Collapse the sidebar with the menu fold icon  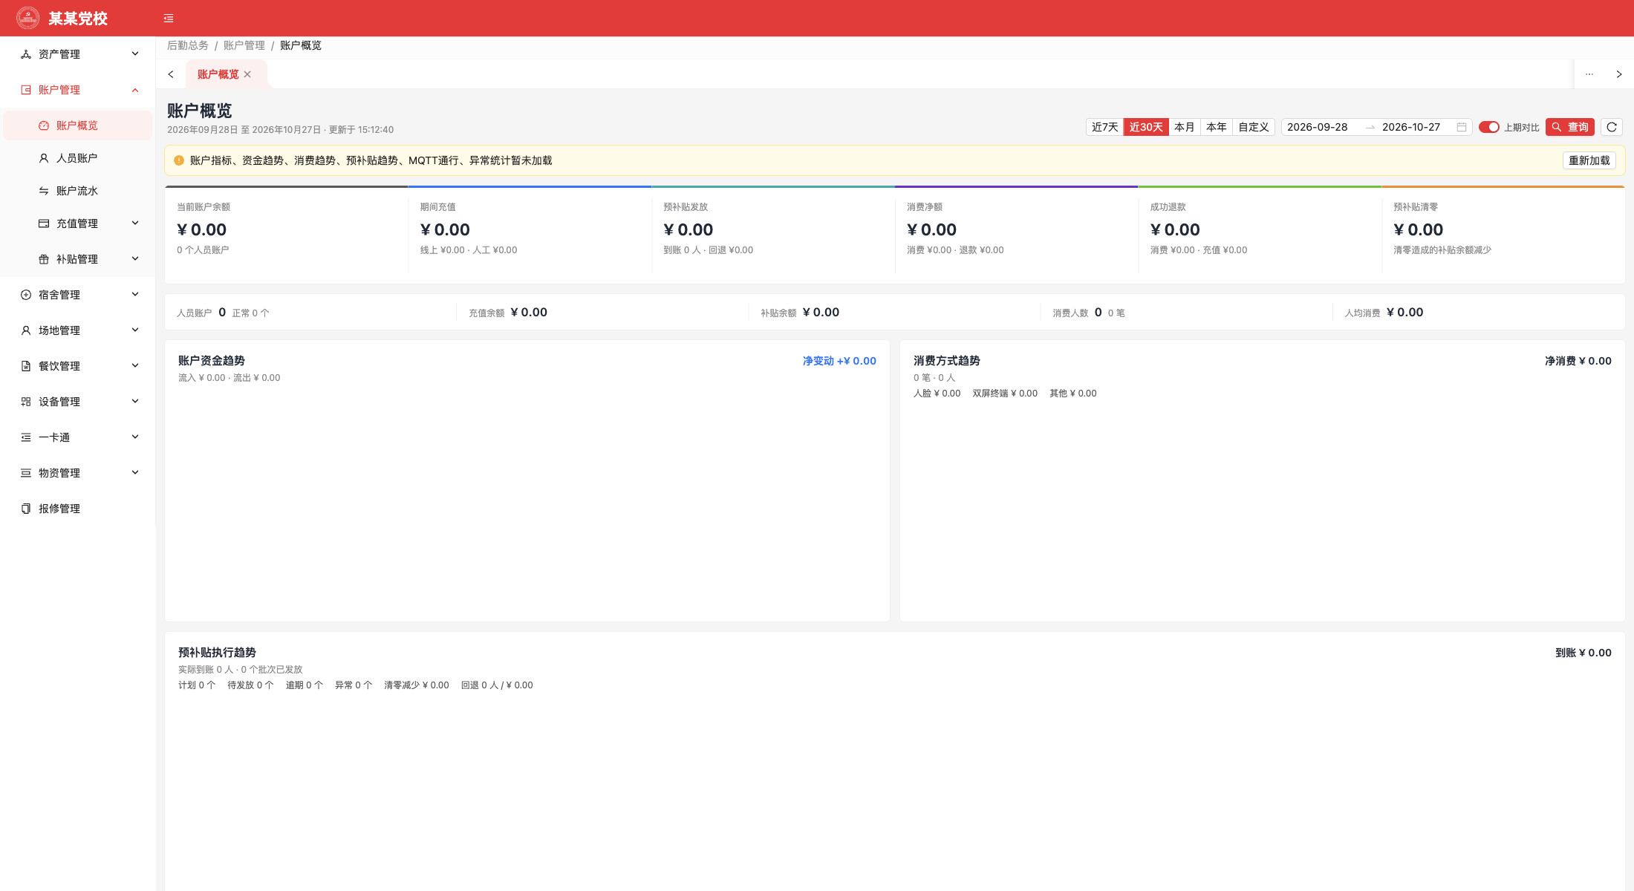point(169,19)
